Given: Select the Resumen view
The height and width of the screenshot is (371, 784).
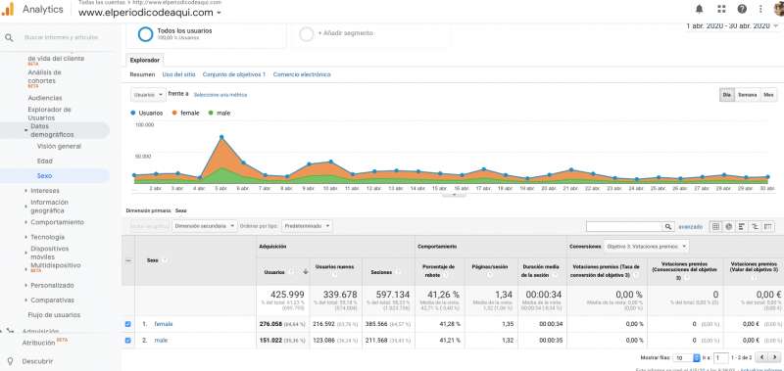Looking at the screenshot, I should (142, 74).
